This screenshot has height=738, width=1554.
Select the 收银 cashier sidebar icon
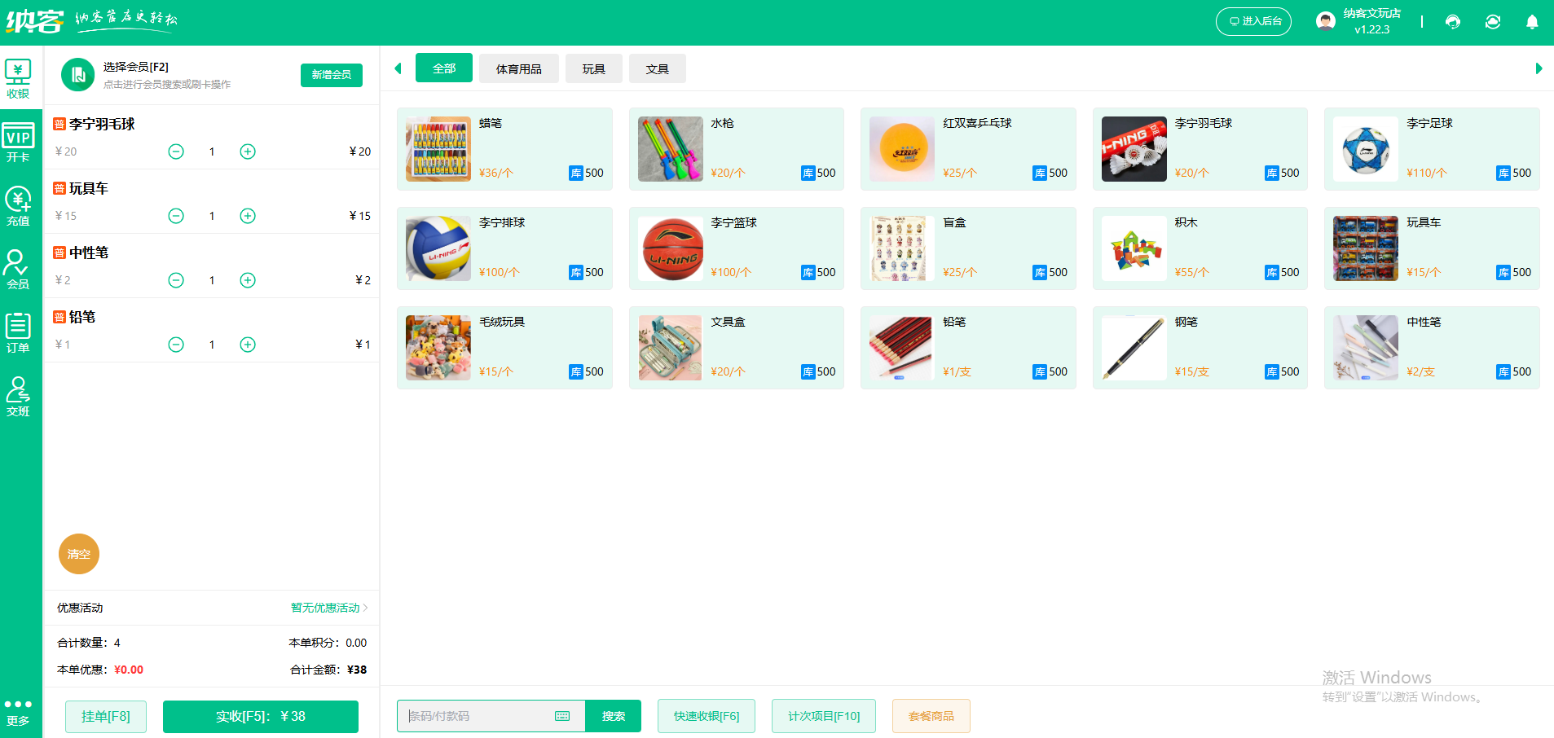[19, 77]
